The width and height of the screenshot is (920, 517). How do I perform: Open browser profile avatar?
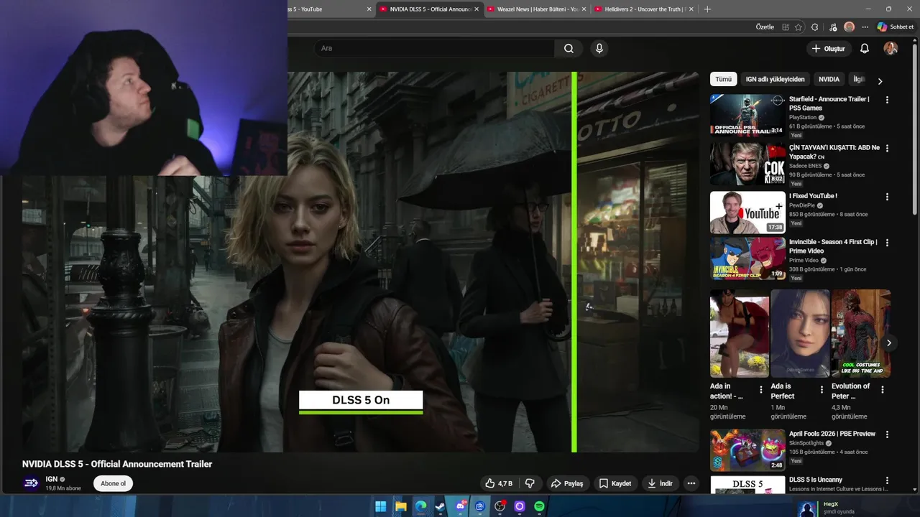coord(849,27)
